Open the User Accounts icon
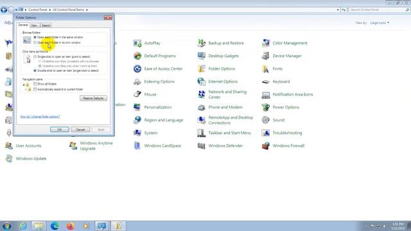The image size is (411, 231). [9, 146]
